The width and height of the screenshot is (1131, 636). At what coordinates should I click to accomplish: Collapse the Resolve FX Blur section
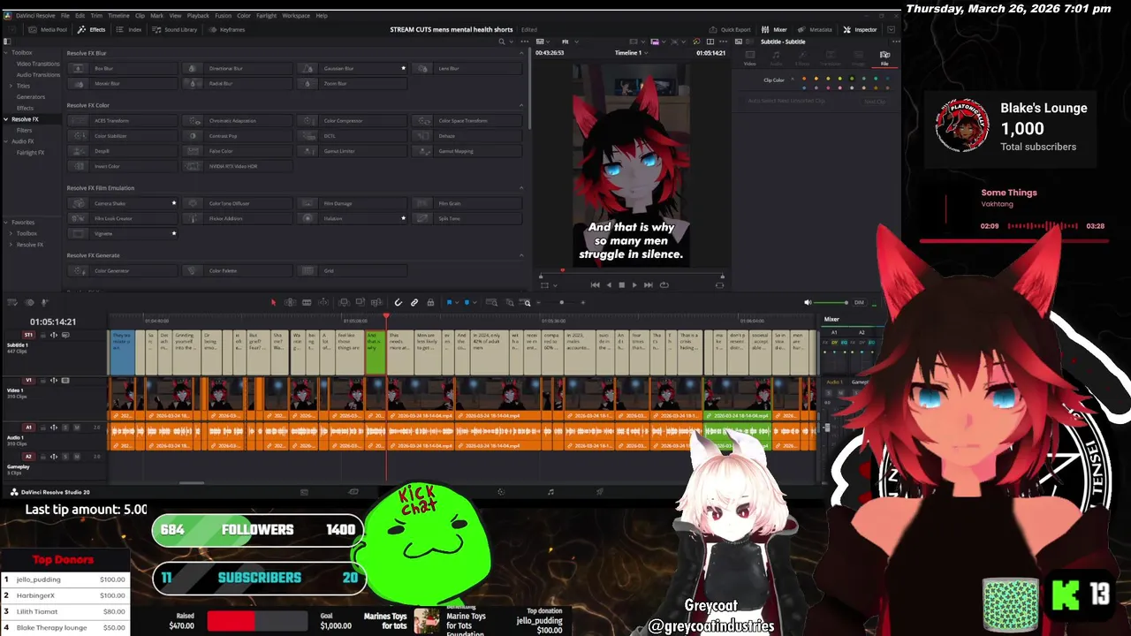click(x=521, y=53)
